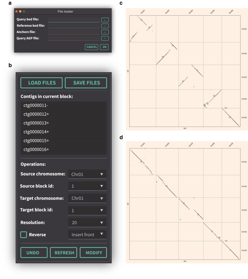Click Chr02 right label in plot d
Screen dimensions: 248x279
pyautogui.click(x=244, y=186)
